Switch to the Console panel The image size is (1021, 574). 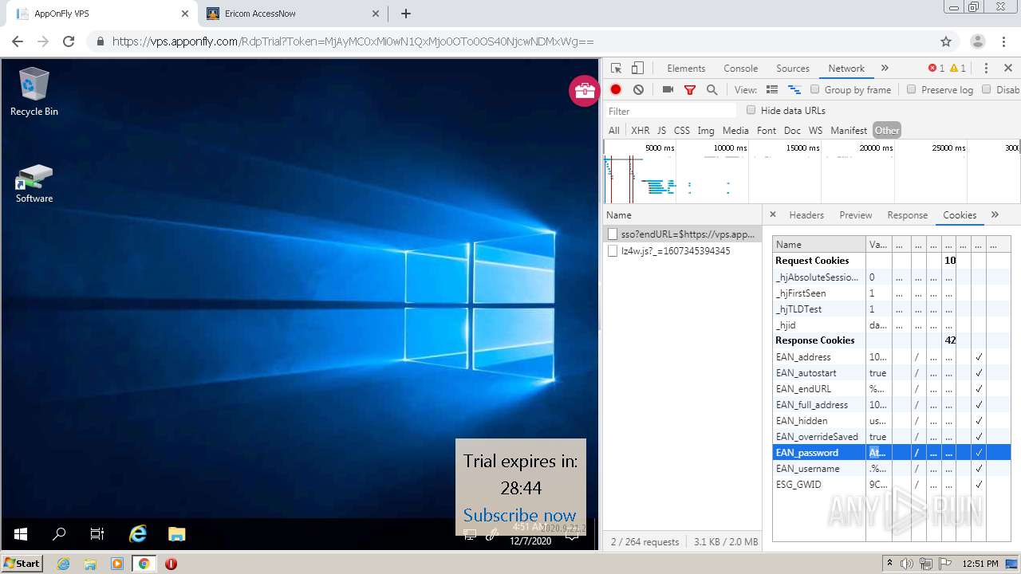coord(741,69)
